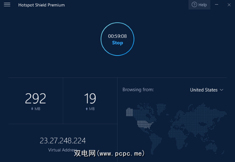Click the 19 MB uploaded value
This screenshot has height=162, width=235.
[90, 98]
